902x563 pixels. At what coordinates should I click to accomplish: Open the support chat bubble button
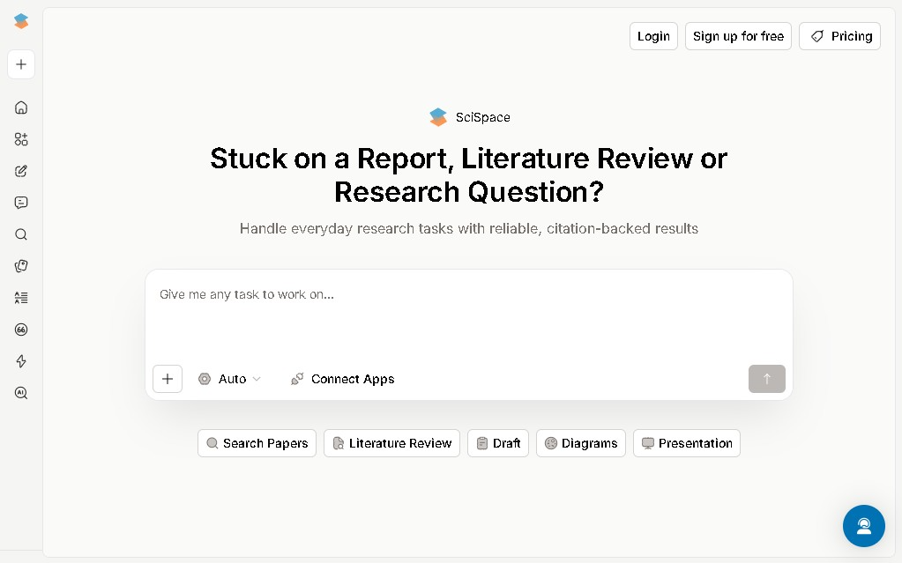coord(864,526)
